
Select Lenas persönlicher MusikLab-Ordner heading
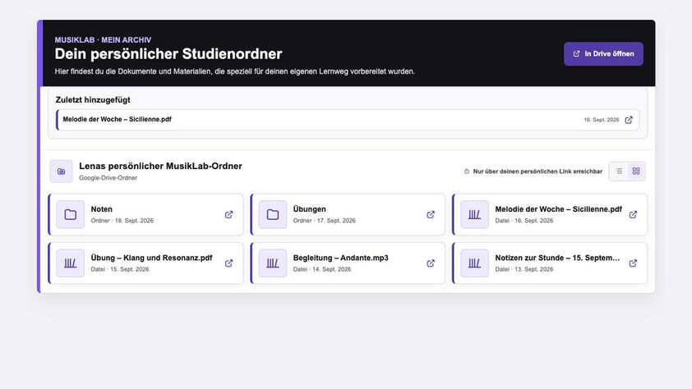[160, 166]
